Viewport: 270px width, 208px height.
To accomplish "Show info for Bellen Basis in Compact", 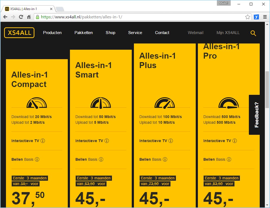I will 37,159.
